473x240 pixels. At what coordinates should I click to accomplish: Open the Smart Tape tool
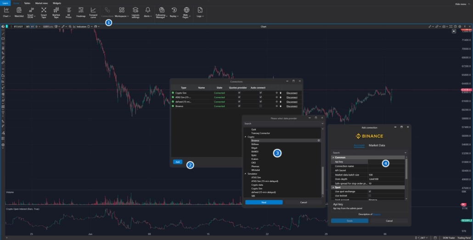44,13
